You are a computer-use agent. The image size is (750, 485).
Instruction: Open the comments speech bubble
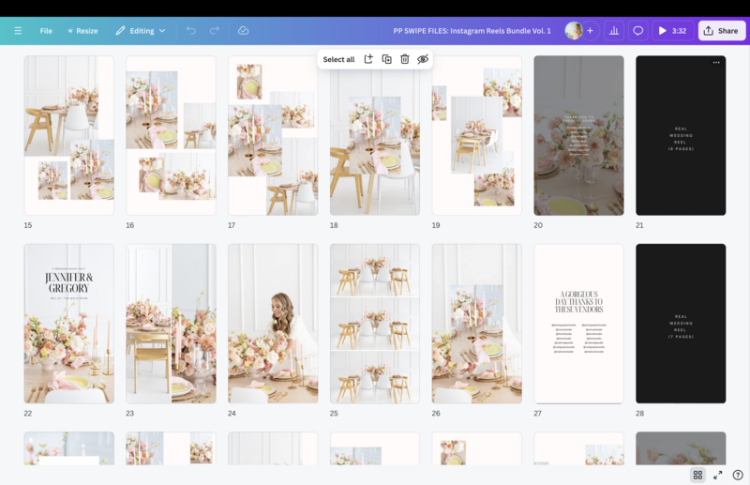(x=638, y=31)
